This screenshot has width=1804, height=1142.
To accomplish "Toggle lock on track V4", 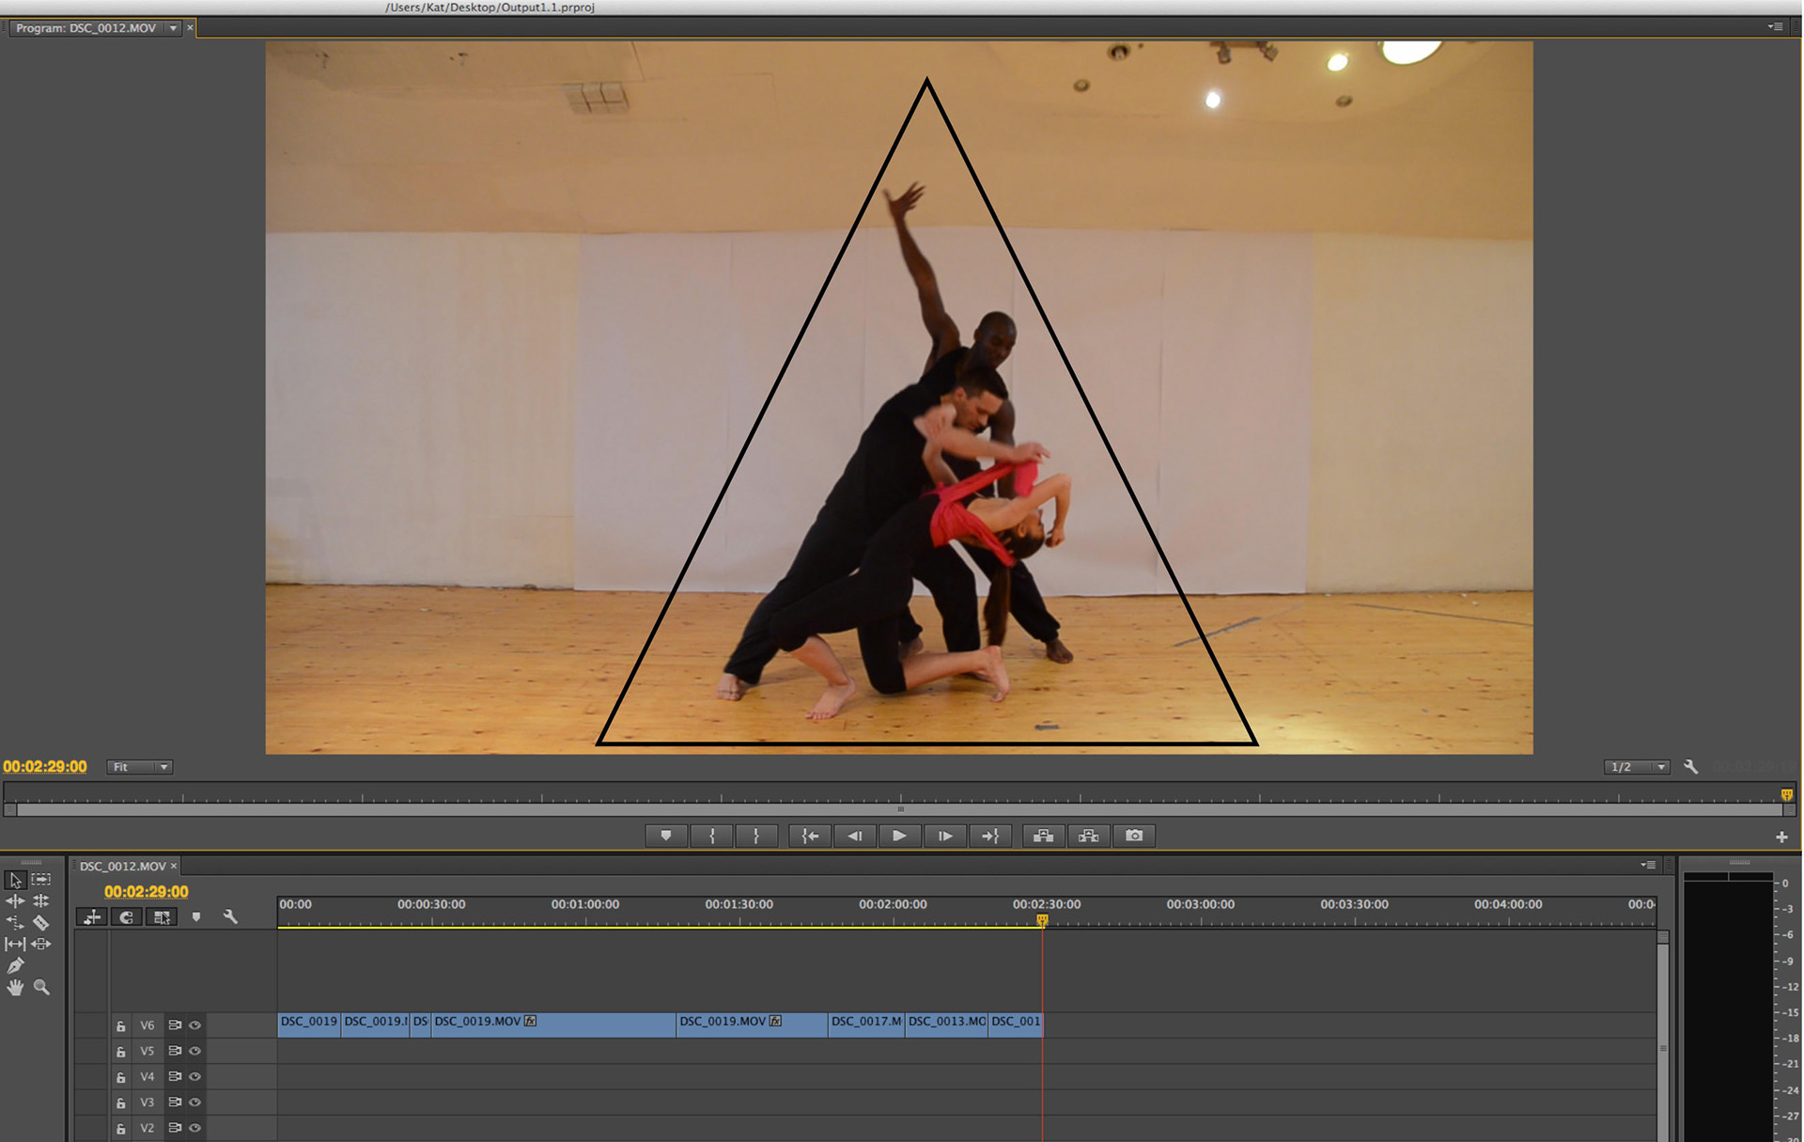I will coord(121,1077).
